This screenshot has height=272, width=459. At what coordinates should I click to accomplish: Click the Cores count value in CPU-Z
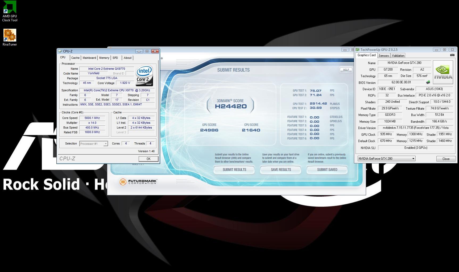point(126,143)
